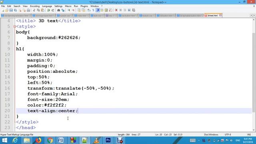Screen dimensions: 256x144
Task: Open the View menu
Action: (x=25, y=6)
